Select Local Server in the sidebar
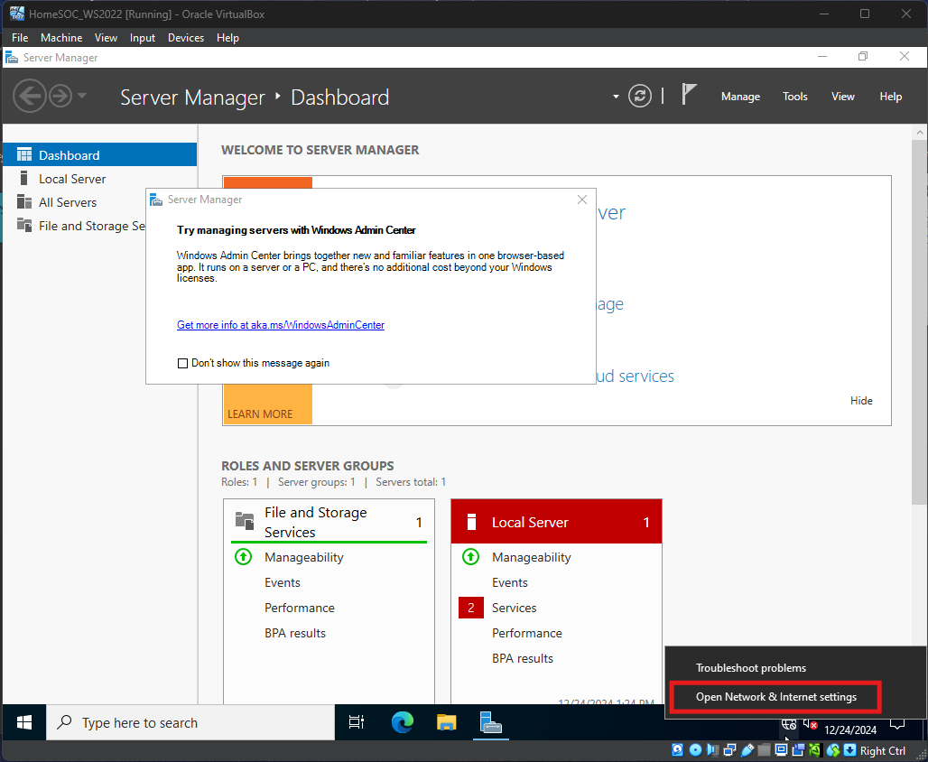Viewport: 928px width, 762px height. (72, 179)
